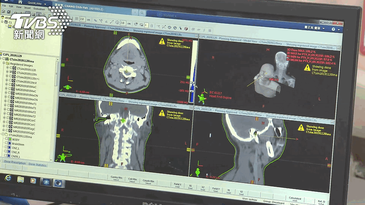Open the Edit menu
The height and width of the screenshot is (205, 365).
point(11,6)
